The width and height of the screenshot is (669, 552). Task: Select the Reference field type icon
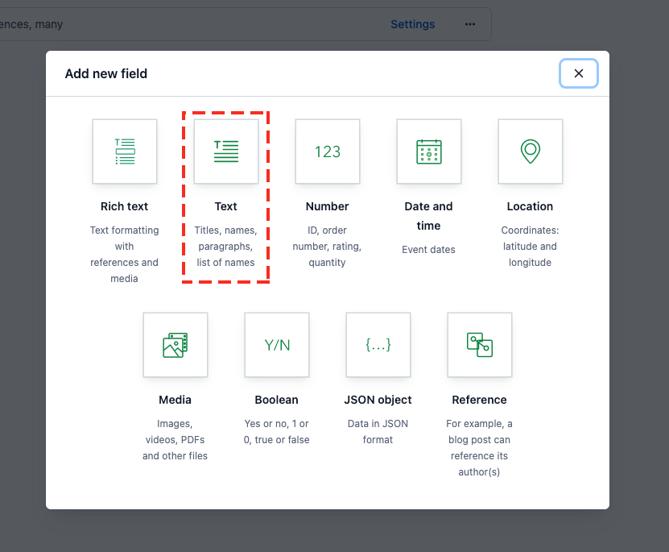click(x=480, y=345)
